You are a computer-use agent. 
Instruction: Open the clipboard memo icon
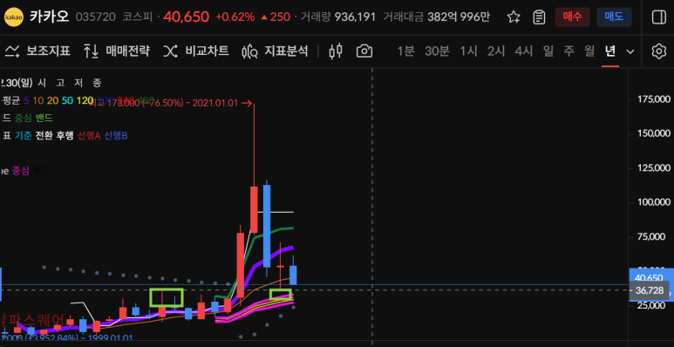coord(539,17)
